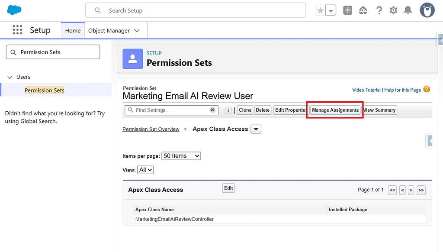Viewport: 443px width, 252px height.
Task: Click Edit Properties button
Action: tap(291, 110)
